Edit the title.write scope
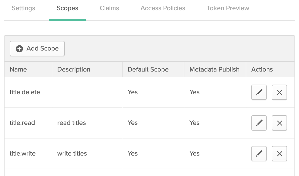 pos(259,154)
